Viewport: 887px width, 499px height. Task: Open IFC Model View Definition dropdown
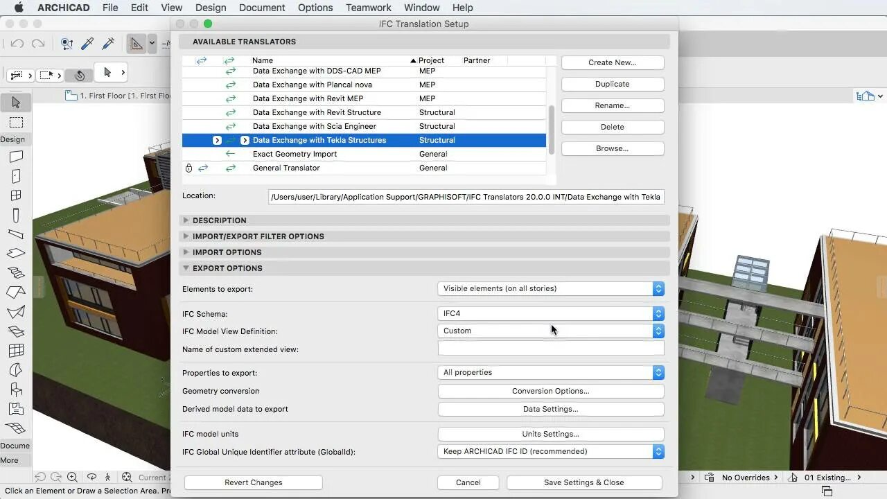(551, 331)
